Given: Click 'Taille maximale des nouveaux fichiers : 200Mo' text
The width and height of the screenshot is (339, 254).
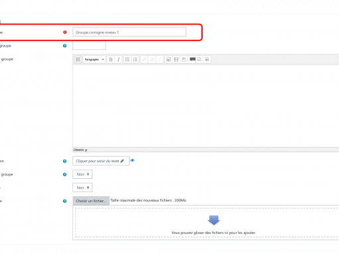Looking at the screenshot, I should click(148, 200).
